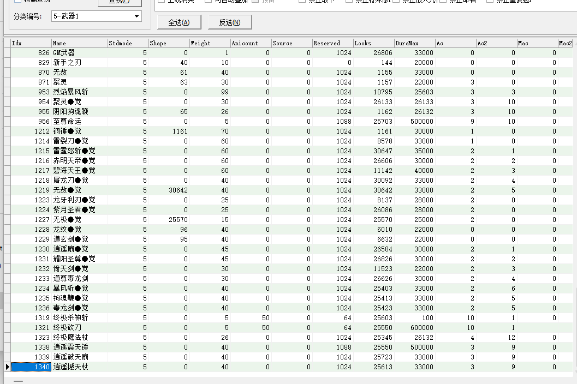
Task: Select the 终极魔法杖 name cell
Action: (67, 338)
